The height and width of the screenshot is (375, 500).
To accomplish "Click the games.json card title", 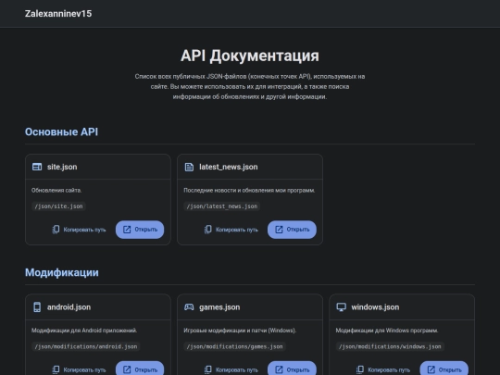I will pyautogui.click(x=219, y=307).
